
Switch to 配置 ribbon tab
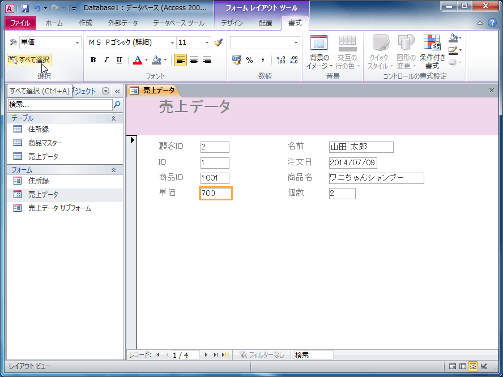[266, 23]
